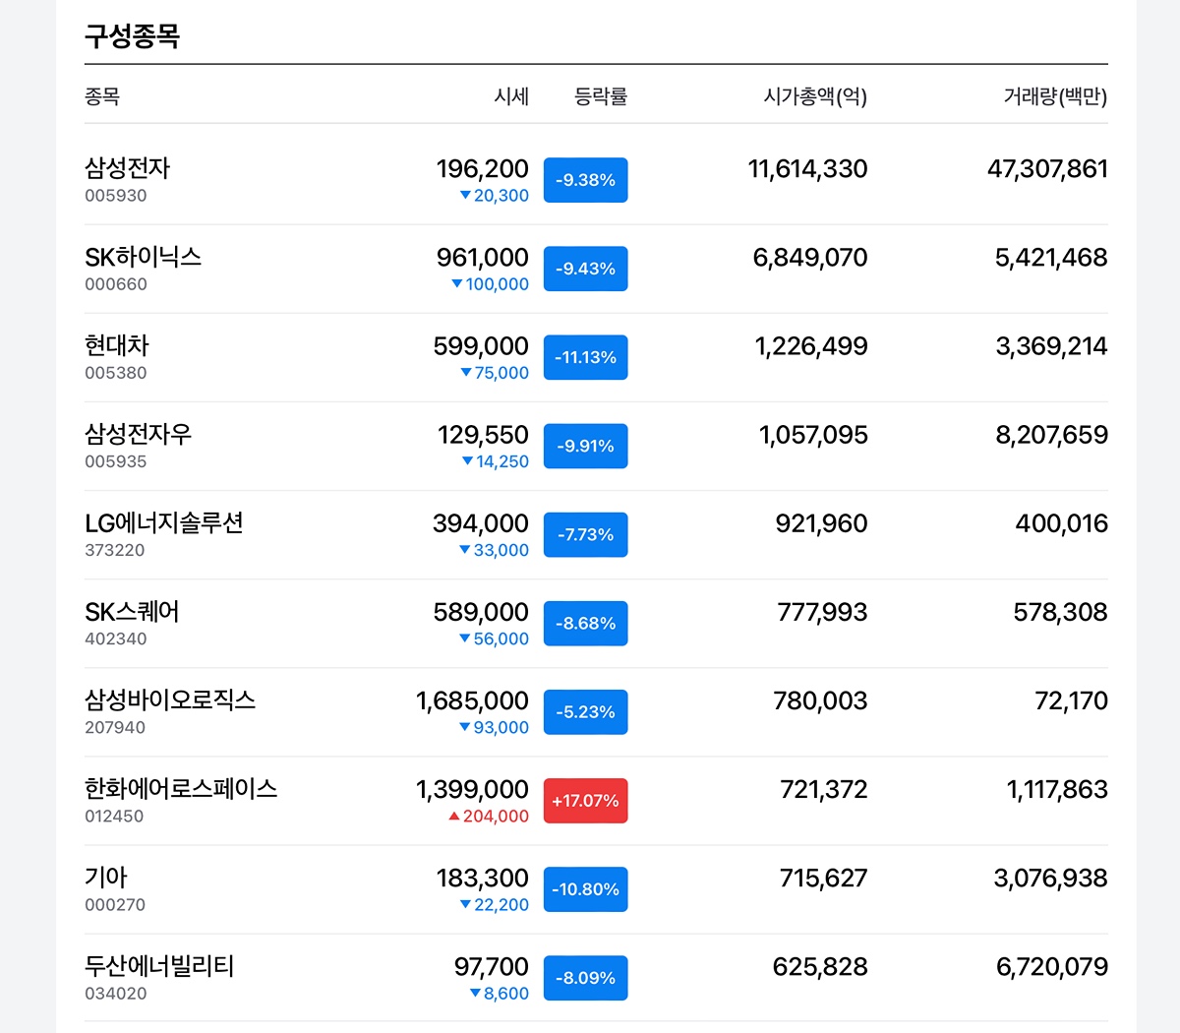Click the 시가총액(억) column header
Viewport: 1180px width, 1033px height.
pyautogui.click(x=814, y=96)
